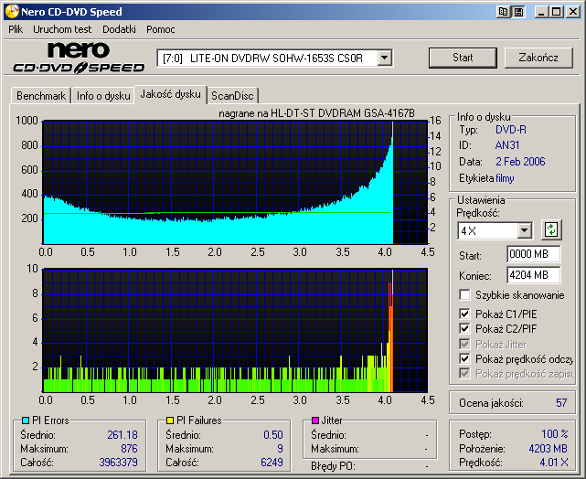This screenshot has height=479, width=586.
Task: Click the disc type value DVD-R
Action: pyautogui.click(x=510, y=130)
